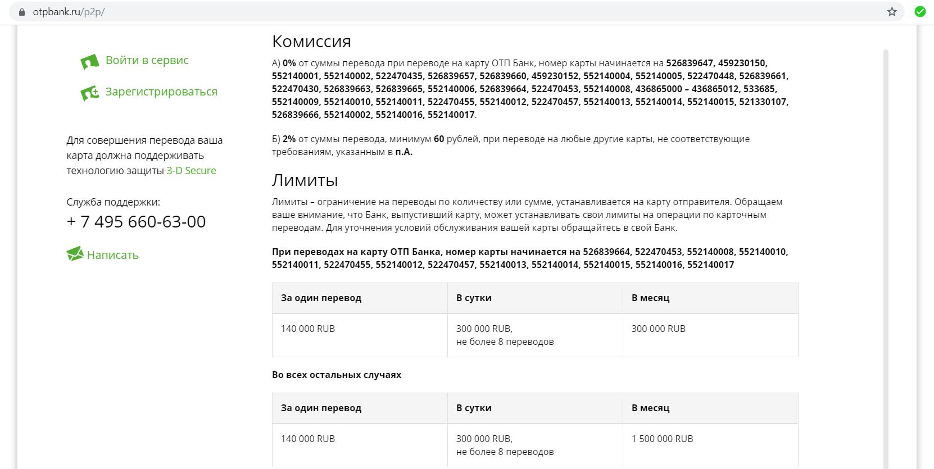
Task: Open the Войти в сервис link
Action: coord(147,60)
